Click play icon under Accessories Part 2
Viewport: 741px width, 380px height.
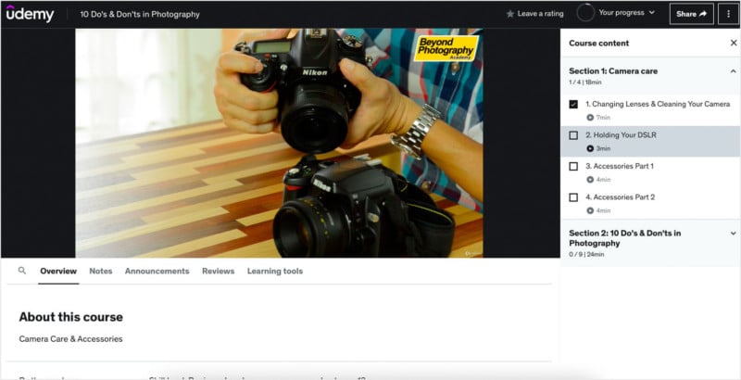(590, 210)
